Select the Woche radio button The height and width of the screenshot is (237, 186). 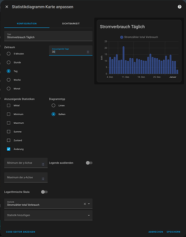(9, 80)
